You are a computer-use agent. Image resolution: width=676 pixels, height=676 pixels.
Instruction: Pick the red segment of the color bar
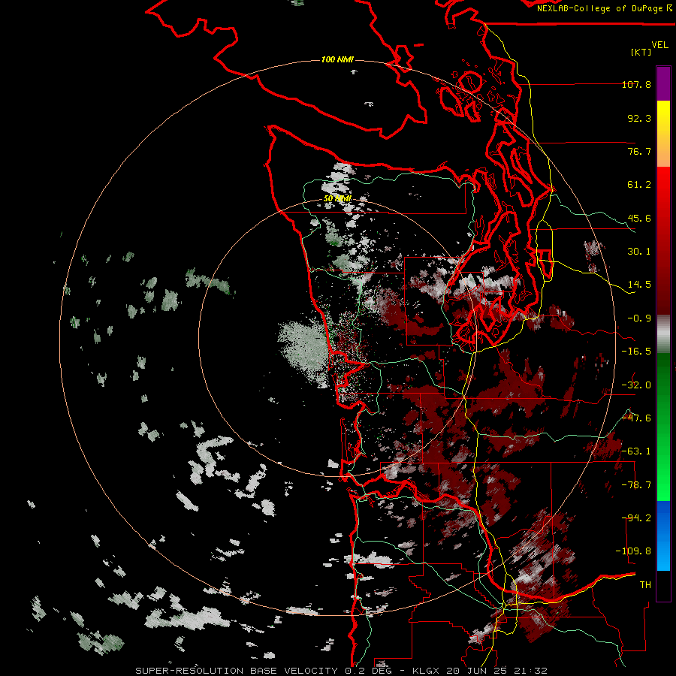(x=663, y=240)
